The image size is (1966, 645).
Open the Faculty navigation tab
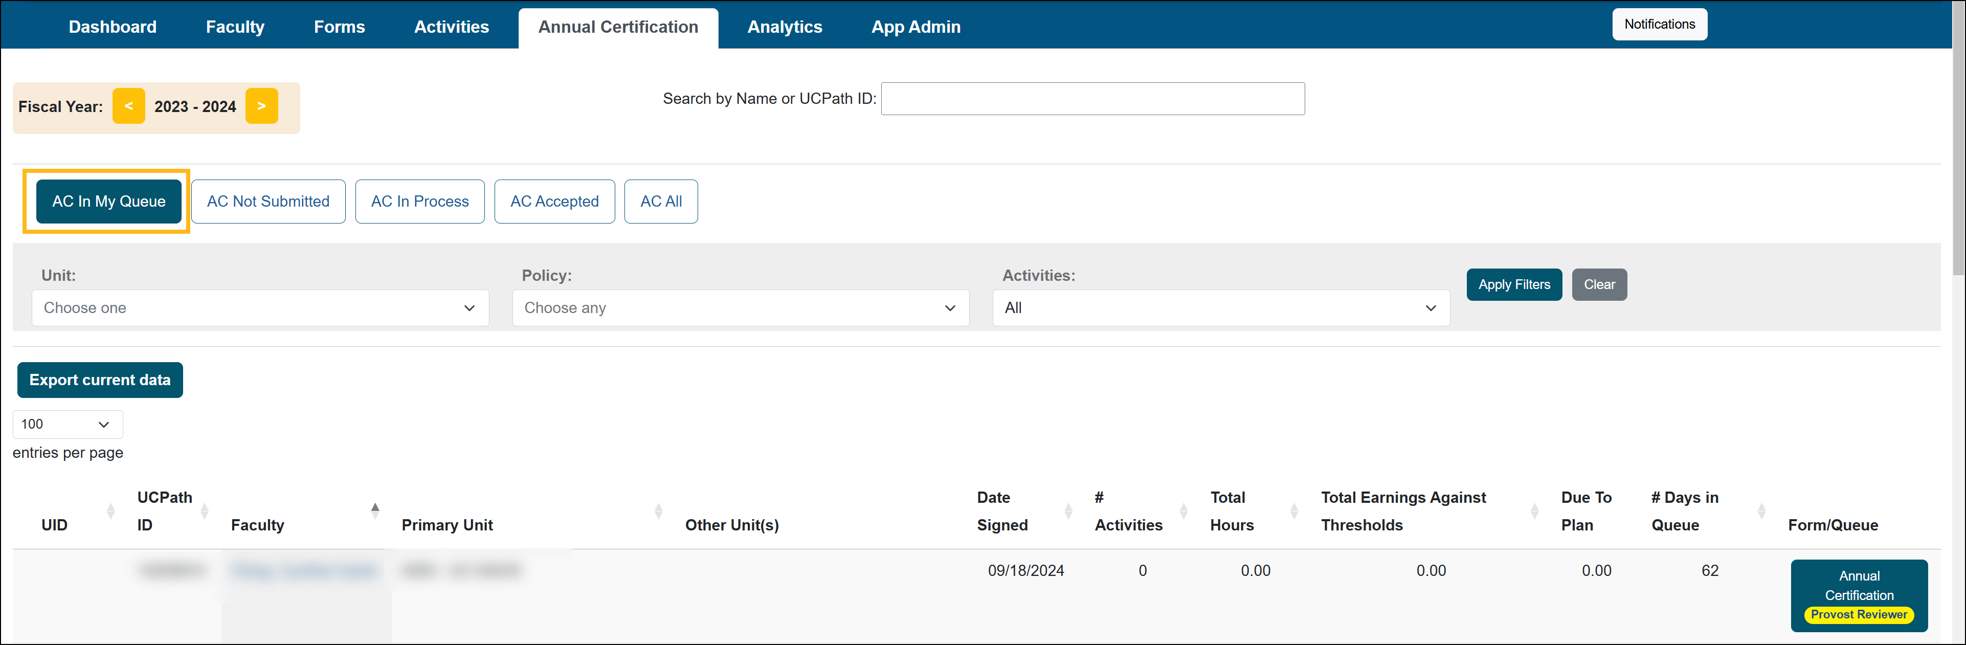[x=234, y=28]
